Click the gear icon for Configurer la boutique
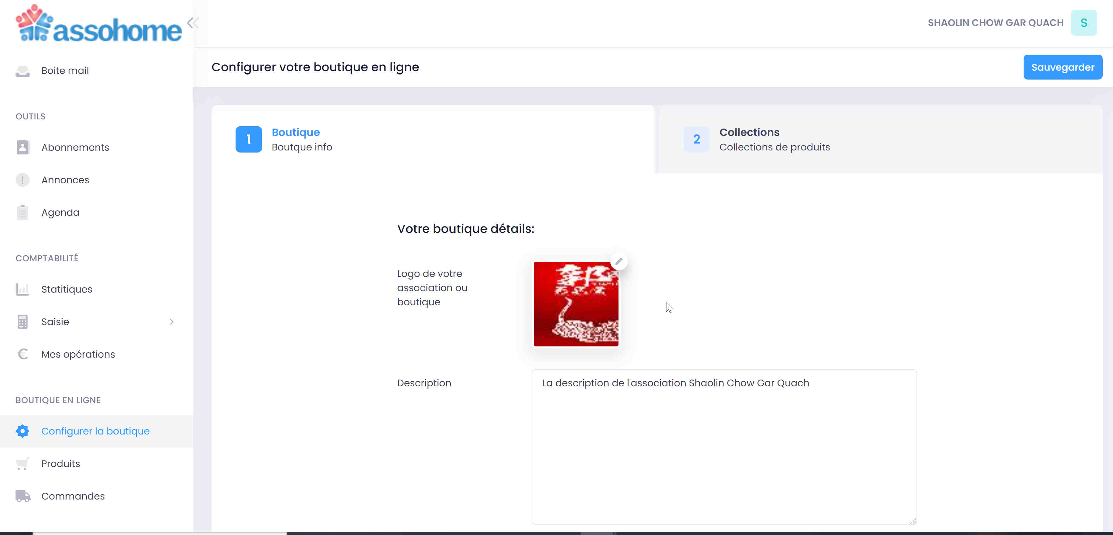The width and height of the screenshot is (1113, 535). coord(22,431)
